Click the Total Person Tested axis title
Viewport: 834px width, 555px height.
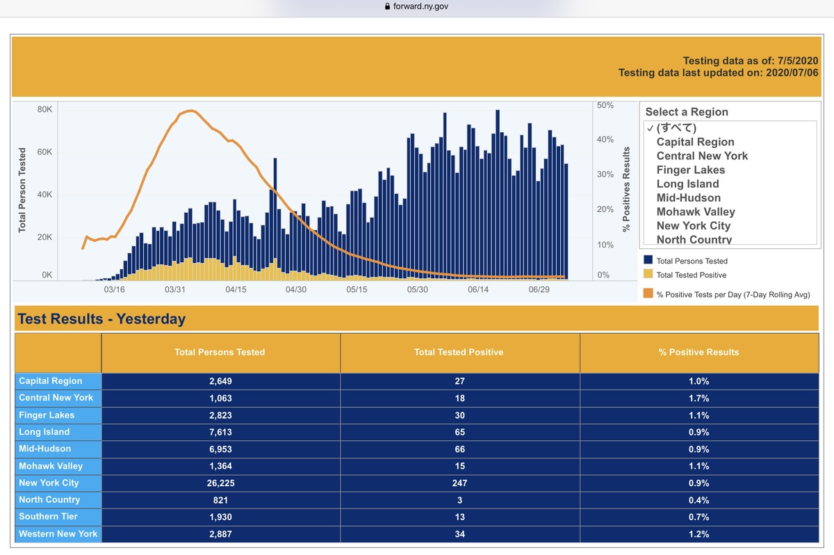[x=22, y=189]
